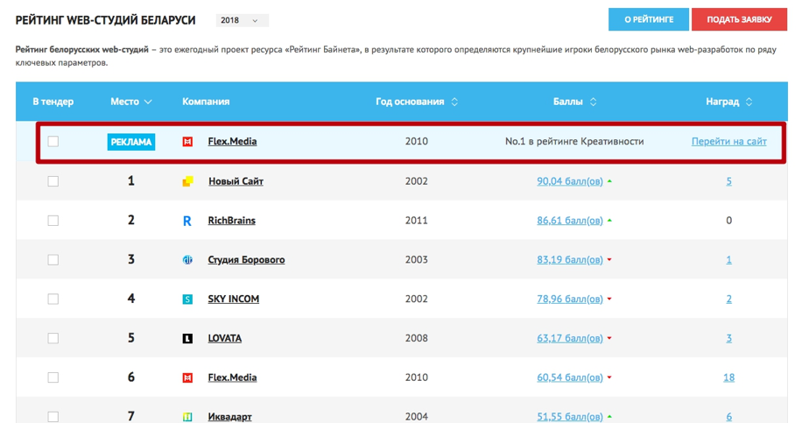Open awards count 6 for Иквадарт

[x=729, y=416]
